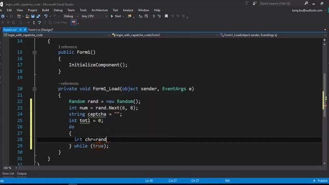The image size is (329, 185).
Task: Open the Output panel tab
Action: pyautogui.click(x=22, y=174)
